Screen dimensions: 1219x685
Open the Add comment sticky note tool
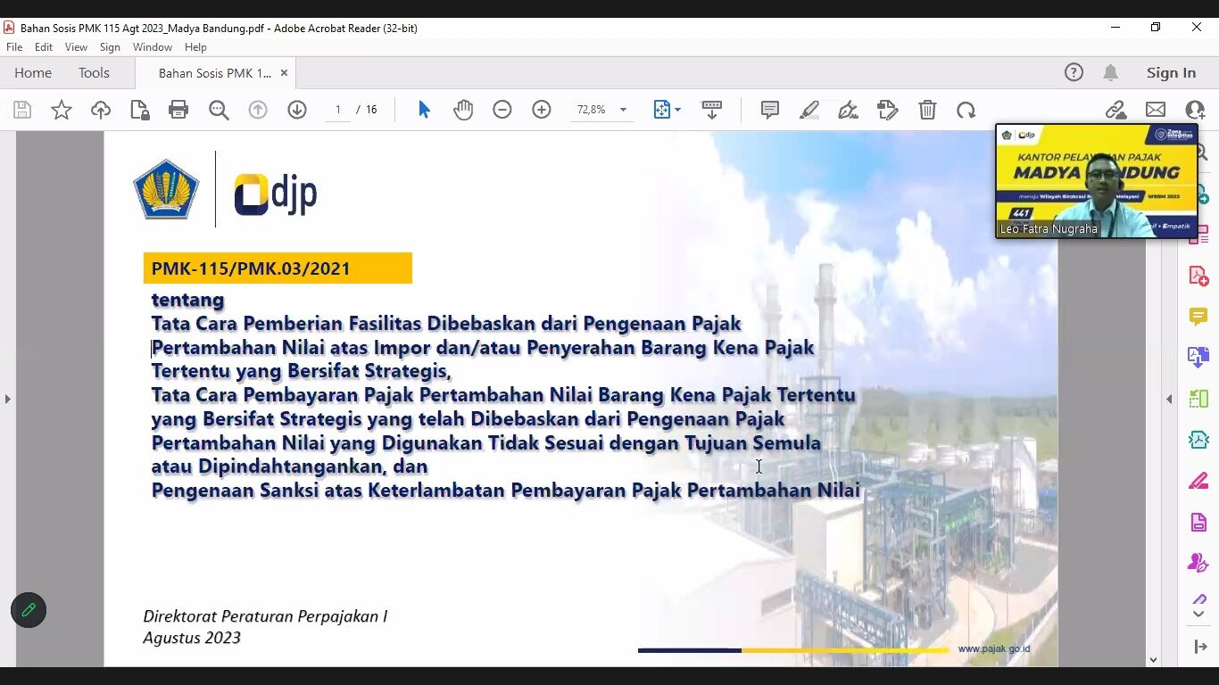769,110
